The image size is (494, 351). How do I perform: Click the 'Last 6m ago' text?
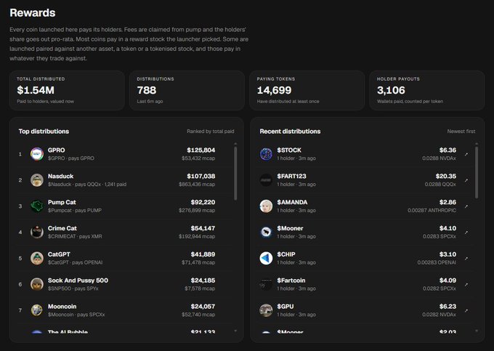[150, 101]
